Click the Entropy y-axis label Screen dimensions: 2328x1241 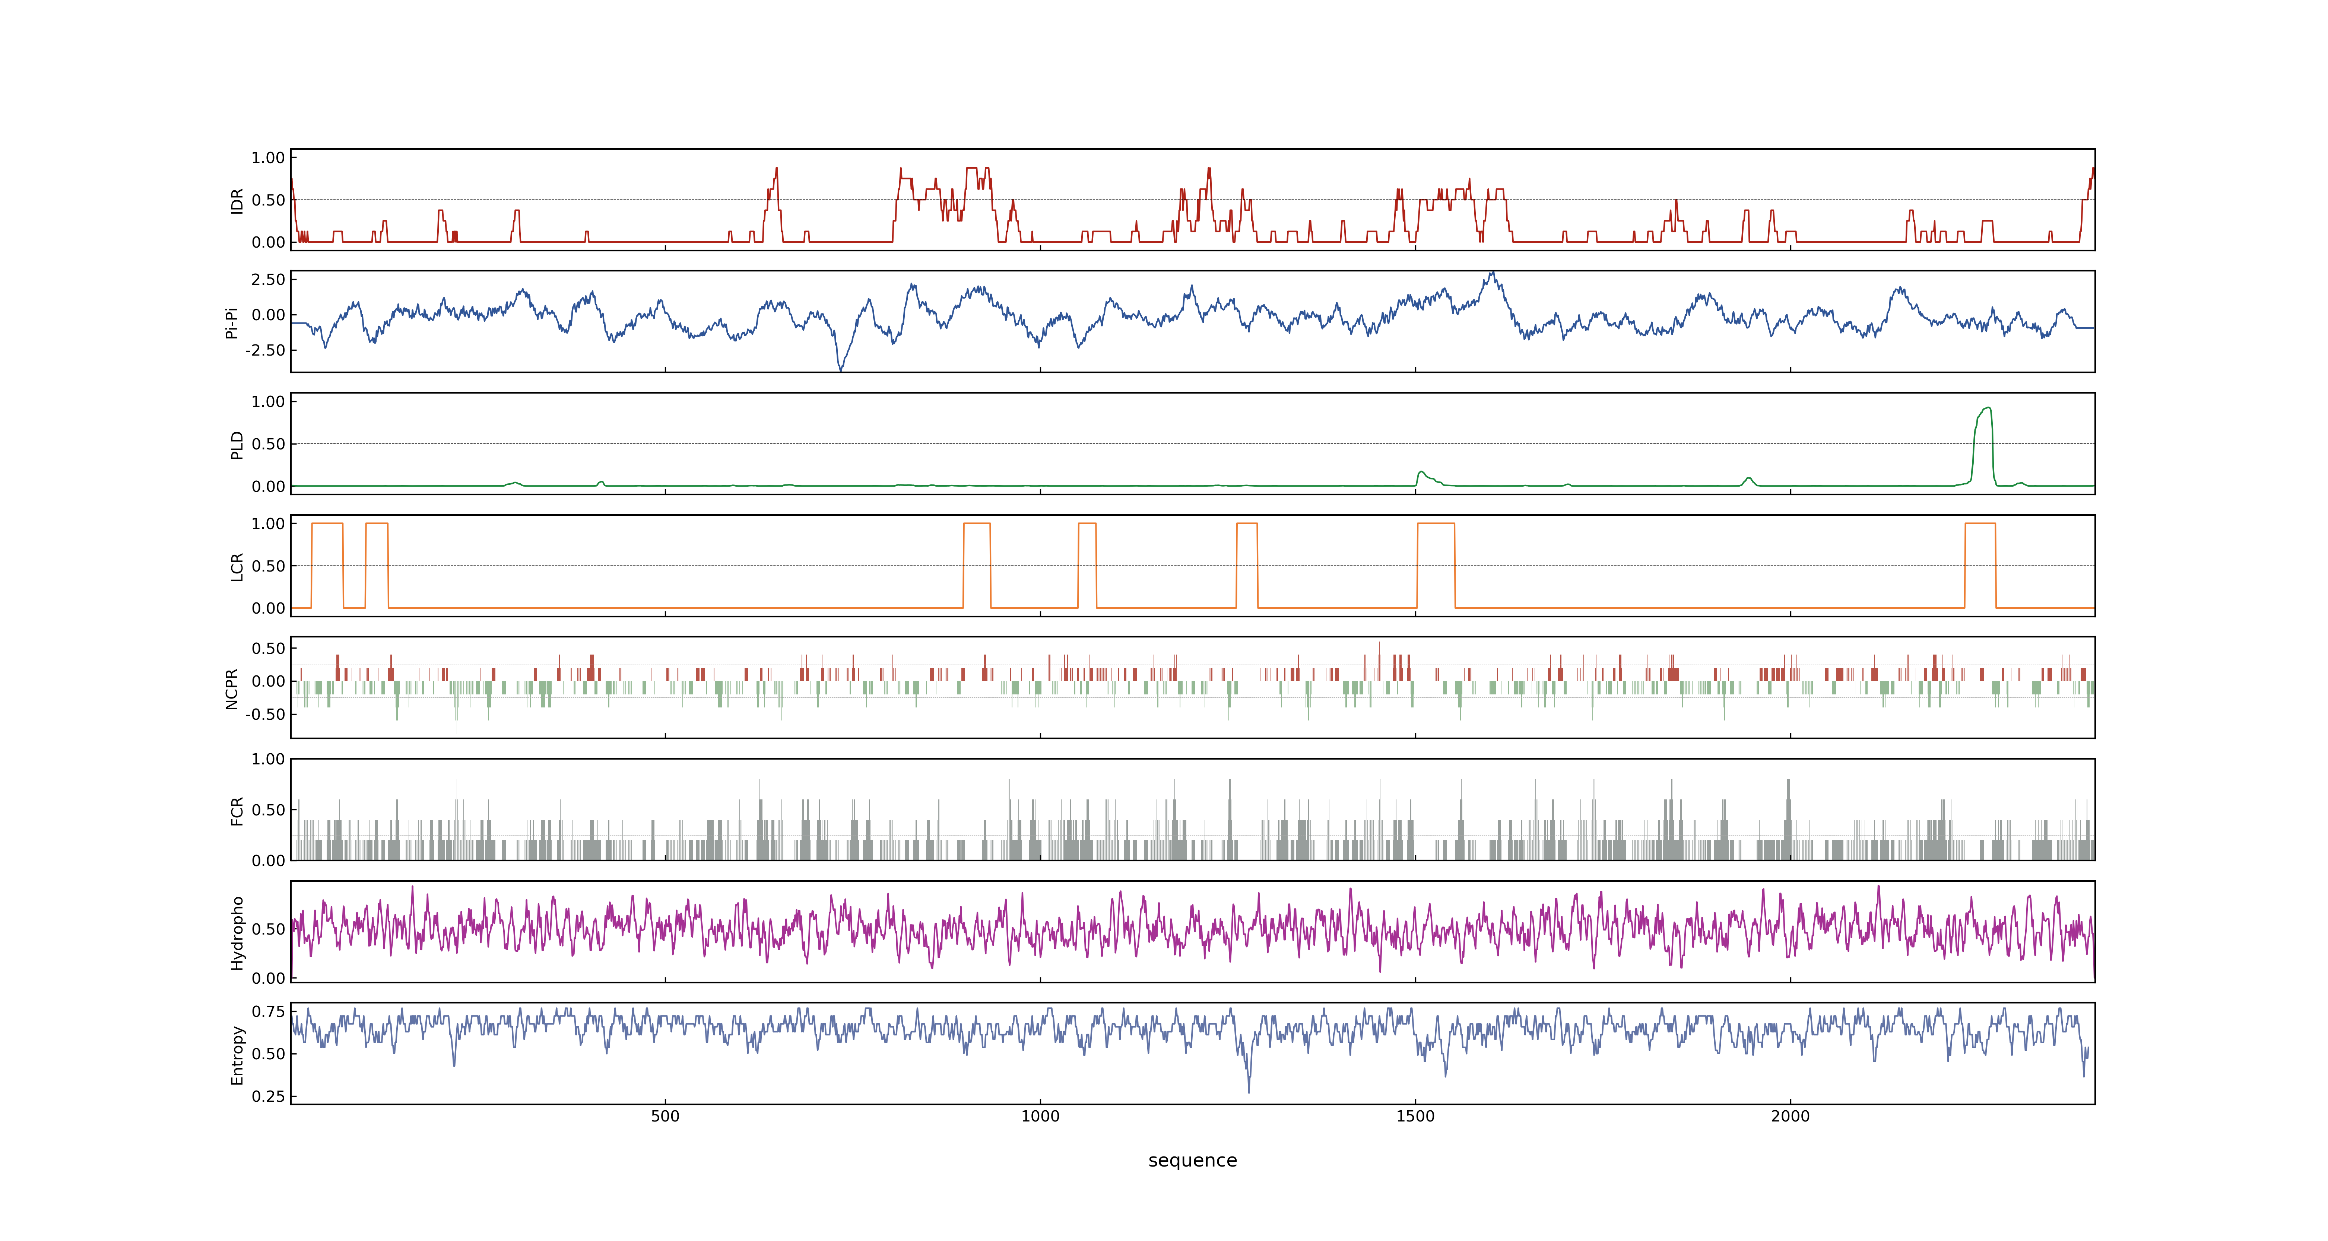[x=237, y=1055]
